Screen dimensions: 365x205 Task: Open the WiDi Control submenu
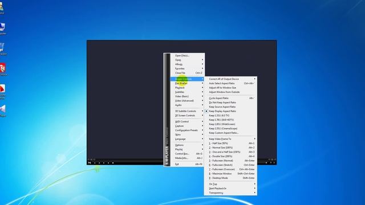(188, 121)
